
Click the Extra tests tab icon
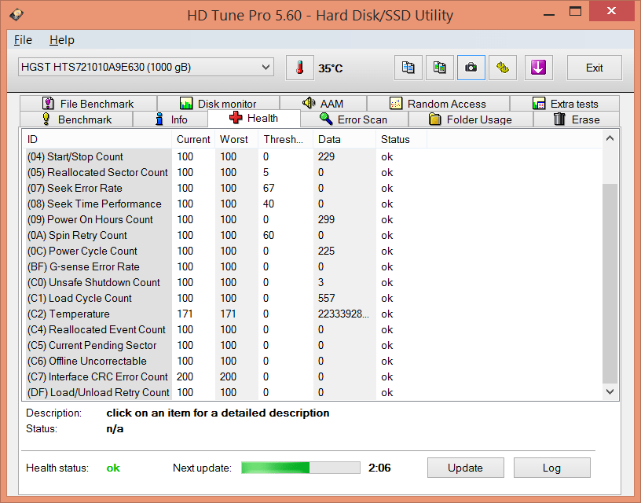539,104
